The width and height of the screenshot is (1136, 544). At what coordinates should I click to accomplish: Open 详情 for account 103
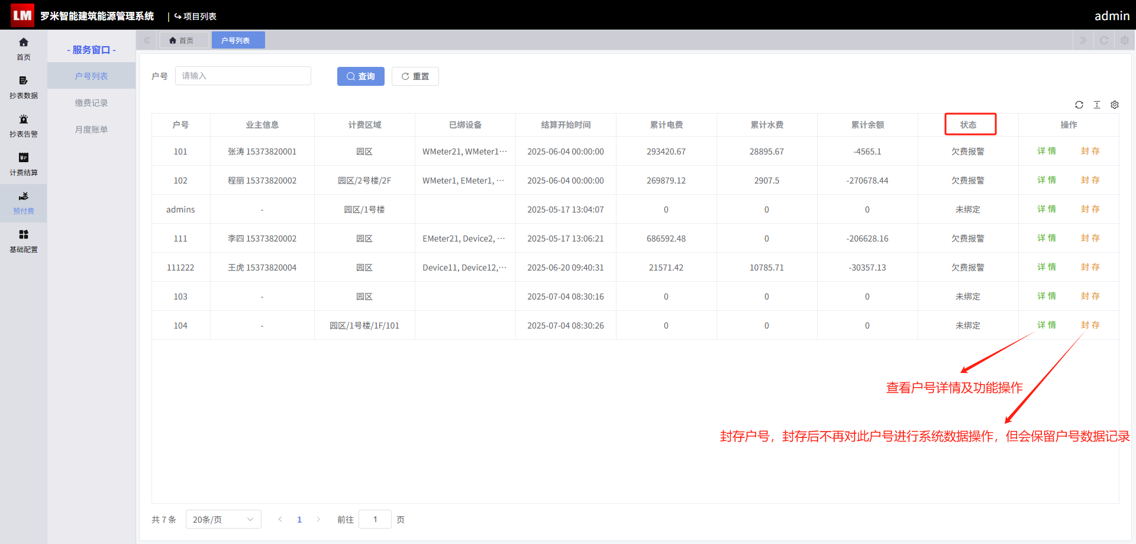coord(1047,296)
